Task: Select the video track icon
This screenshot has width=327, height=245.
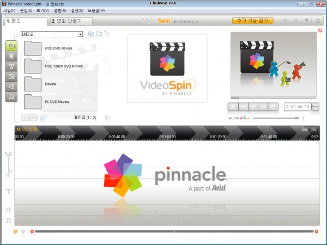Action: point(9,154)
